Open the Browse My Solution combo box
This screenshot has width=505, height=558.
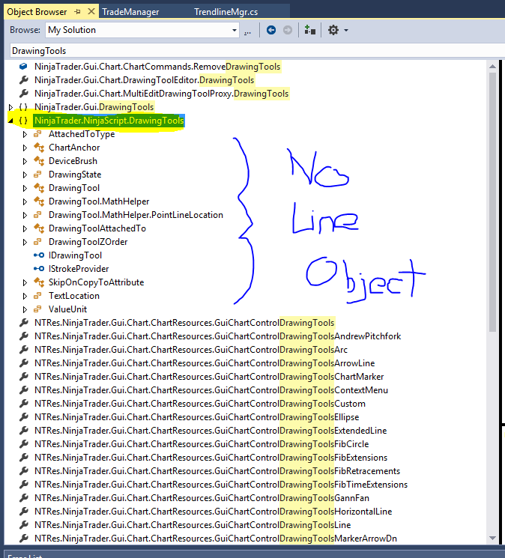tap(142, 30)
